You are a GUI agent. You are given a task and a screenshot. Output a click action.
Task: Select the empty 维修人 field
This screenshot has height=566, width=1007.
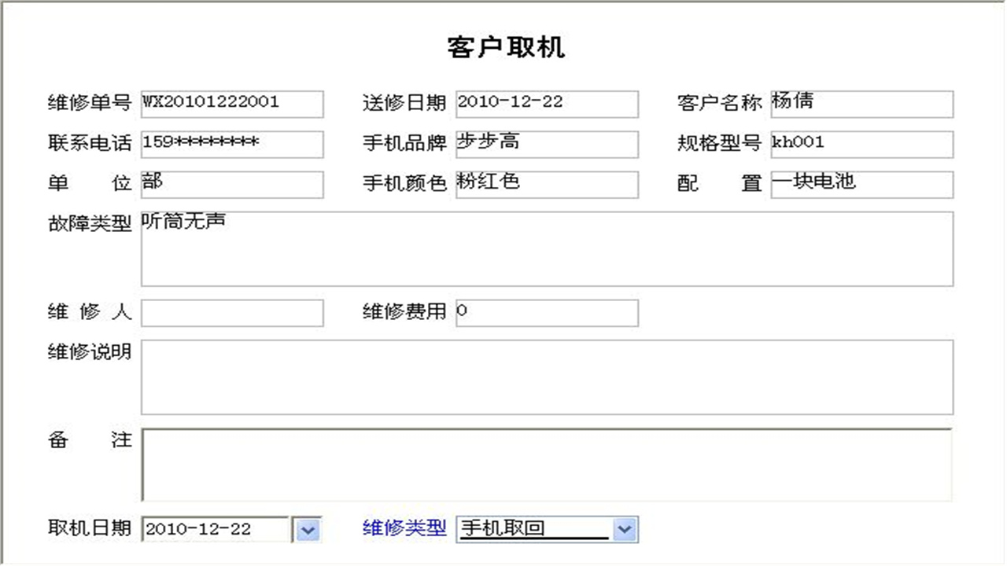point(231,313)
